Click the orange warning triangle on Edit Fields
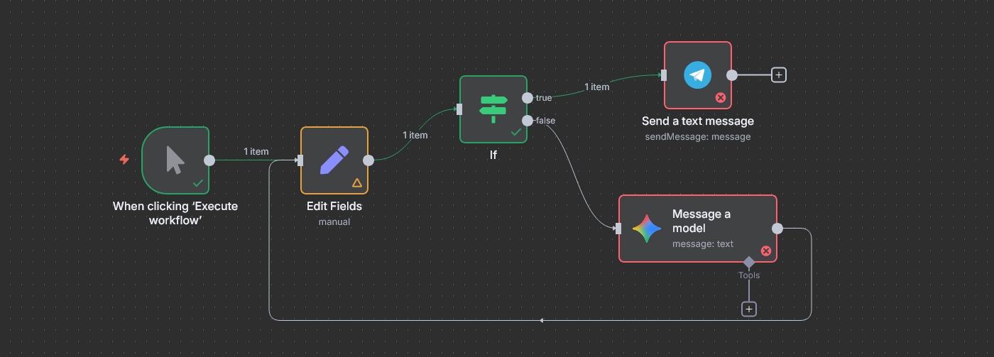994x357 pixels. (357, 182)
